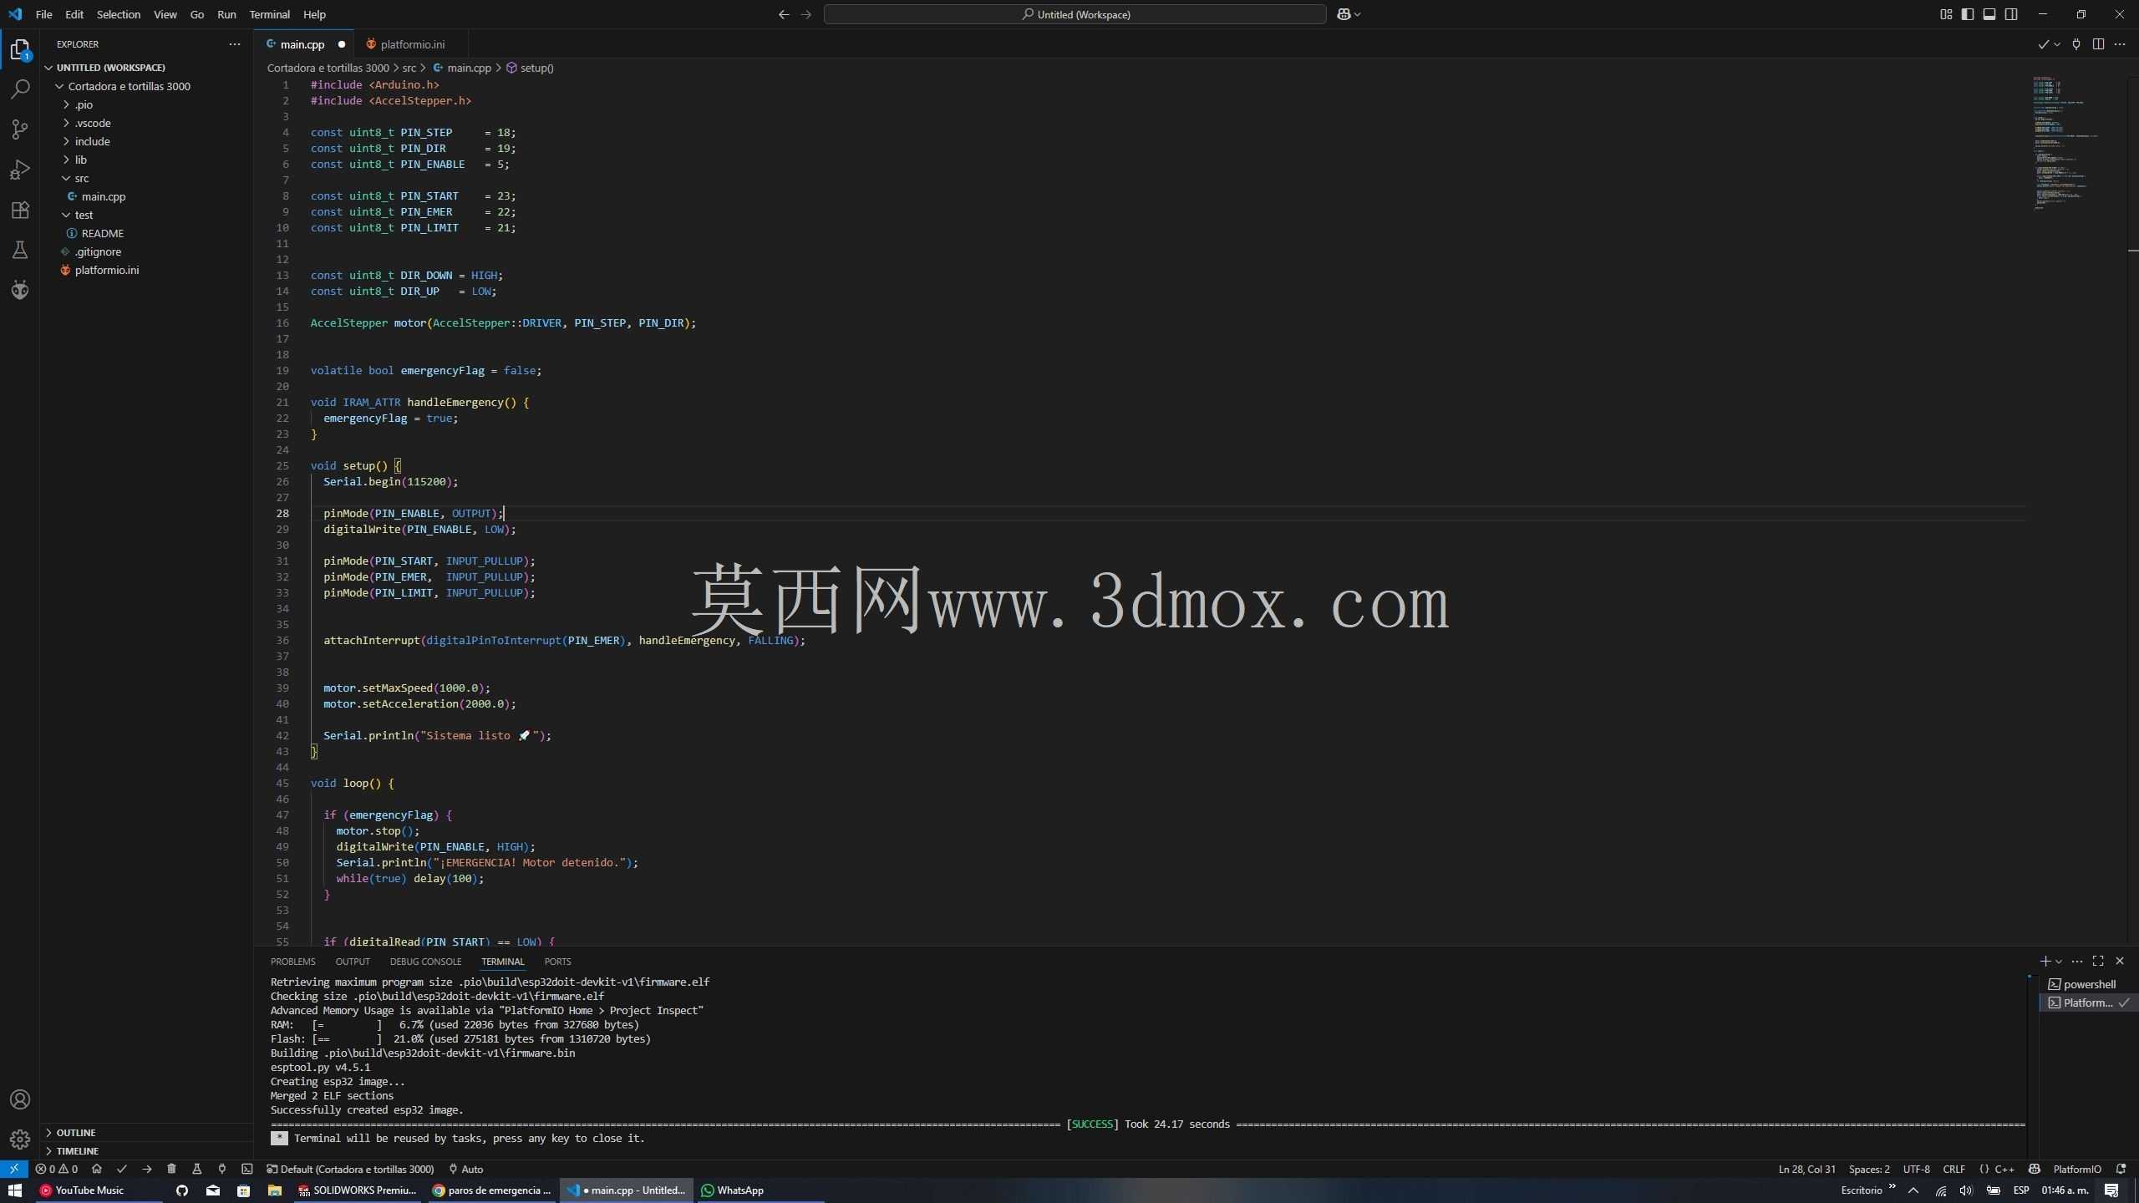Click PlatformIO Home icon in status bar
The image size is (2139, 1203).
coord(97,1169)
